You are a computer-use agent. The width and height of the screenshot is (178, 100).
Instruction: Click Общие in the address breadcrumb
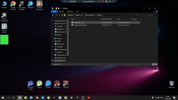coord(99,15)
